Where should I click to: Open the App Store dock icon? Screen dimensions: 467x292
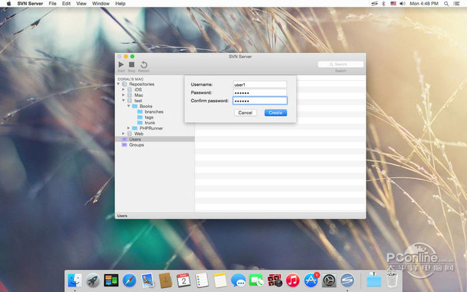click(311, 281)
